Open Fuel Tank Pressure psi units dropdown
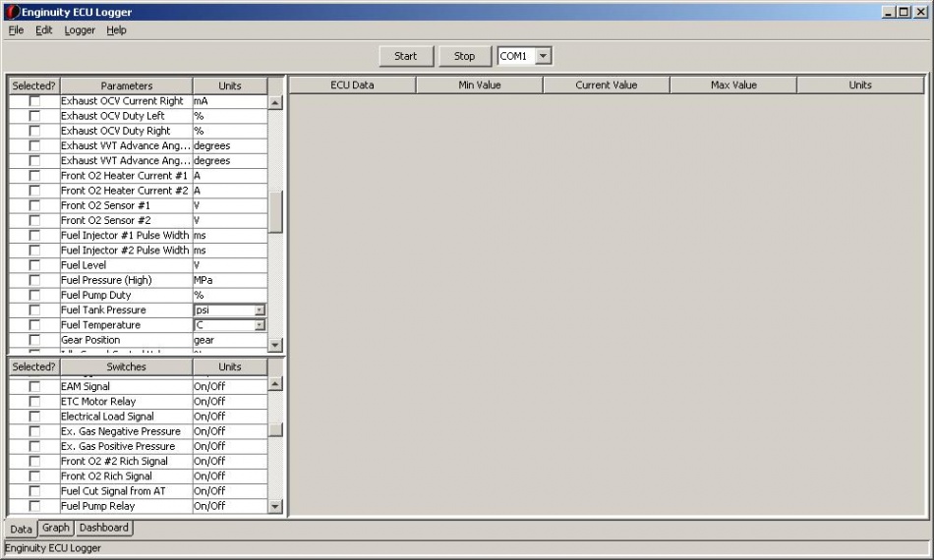Screen dimensions: 934x560 (x=260, y=310)
